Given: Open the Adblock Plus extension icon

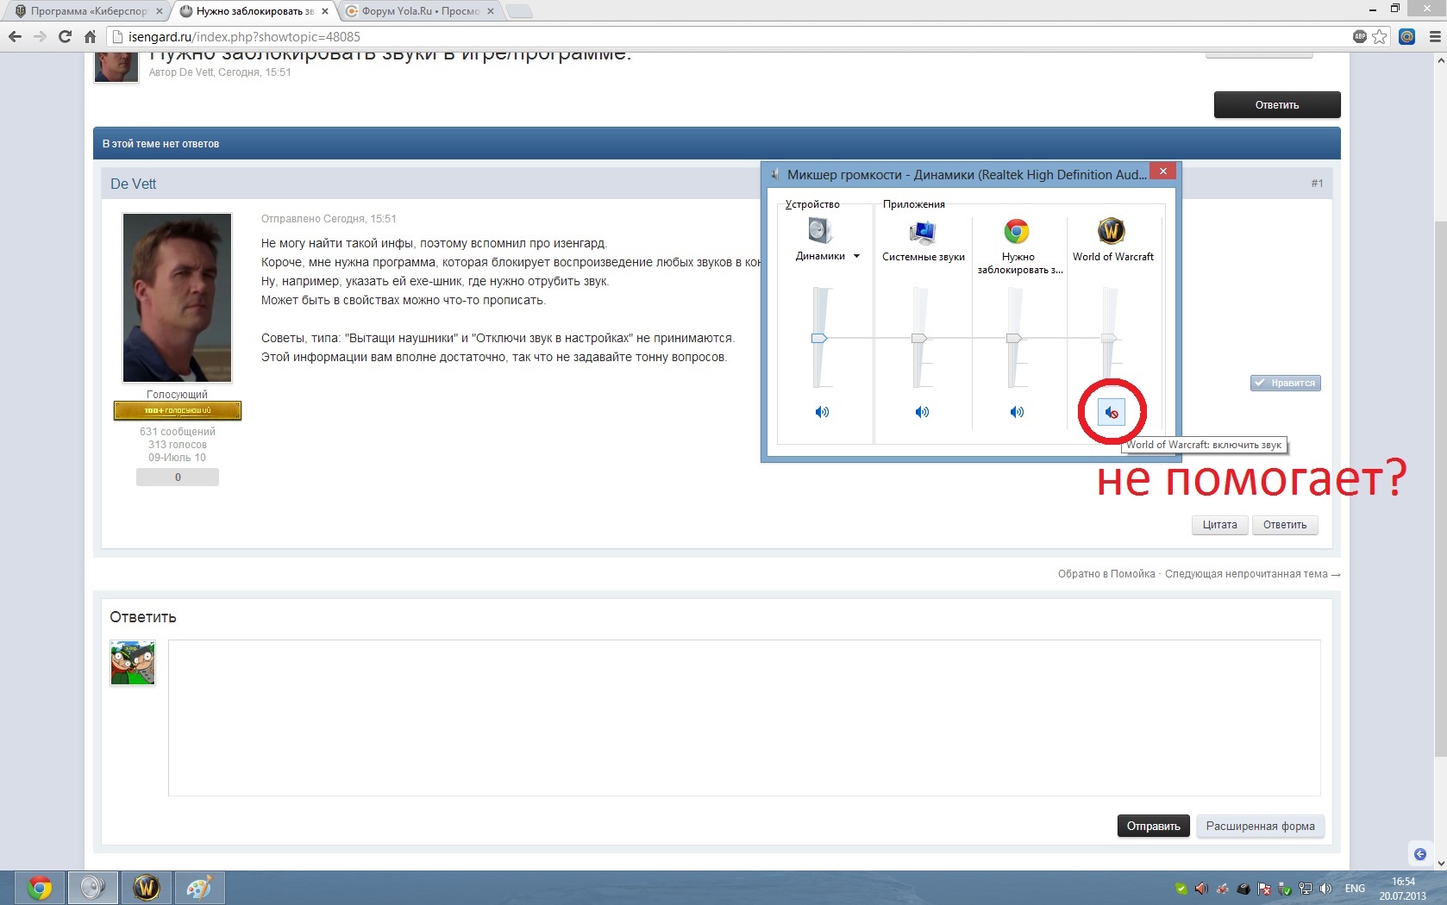Looking at the screenshot, I should point(1360,36).
